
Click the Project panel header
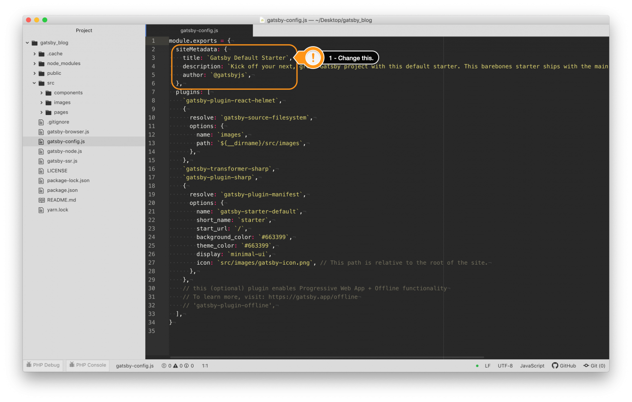(84, 31)
